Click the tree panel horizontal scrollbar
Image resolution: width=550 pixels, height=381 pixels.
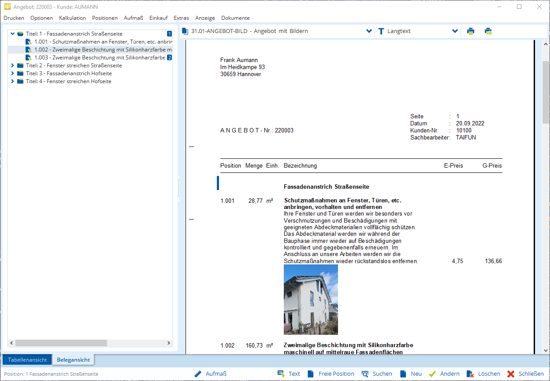(x=62, y=343)
